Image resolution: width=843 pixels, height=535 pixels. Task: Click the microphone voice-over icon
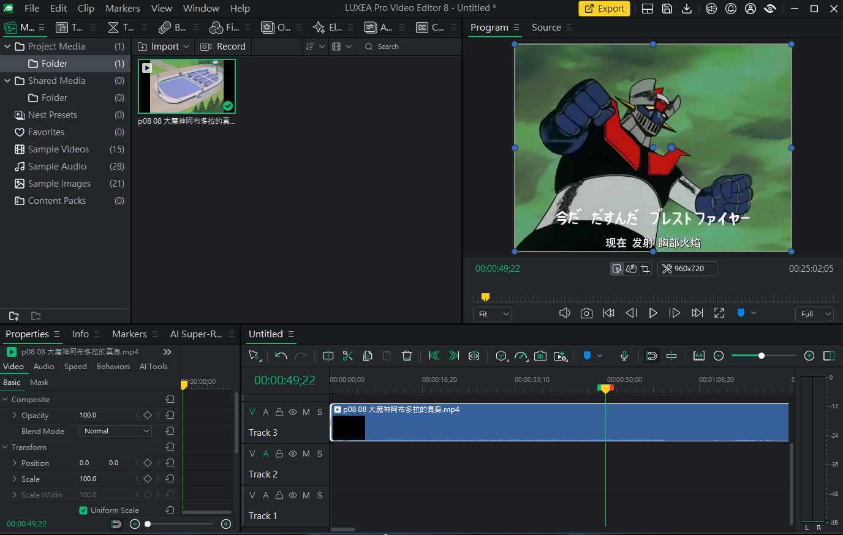(x=624, y=356)
